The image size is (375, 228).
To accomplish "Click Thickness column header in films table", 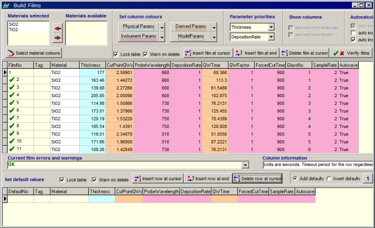I will 92,65.
